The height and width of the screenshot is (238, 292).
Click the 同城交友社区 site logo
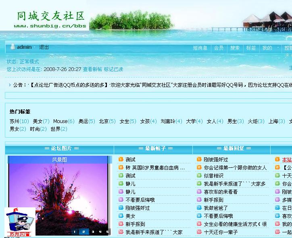(51, 19)
